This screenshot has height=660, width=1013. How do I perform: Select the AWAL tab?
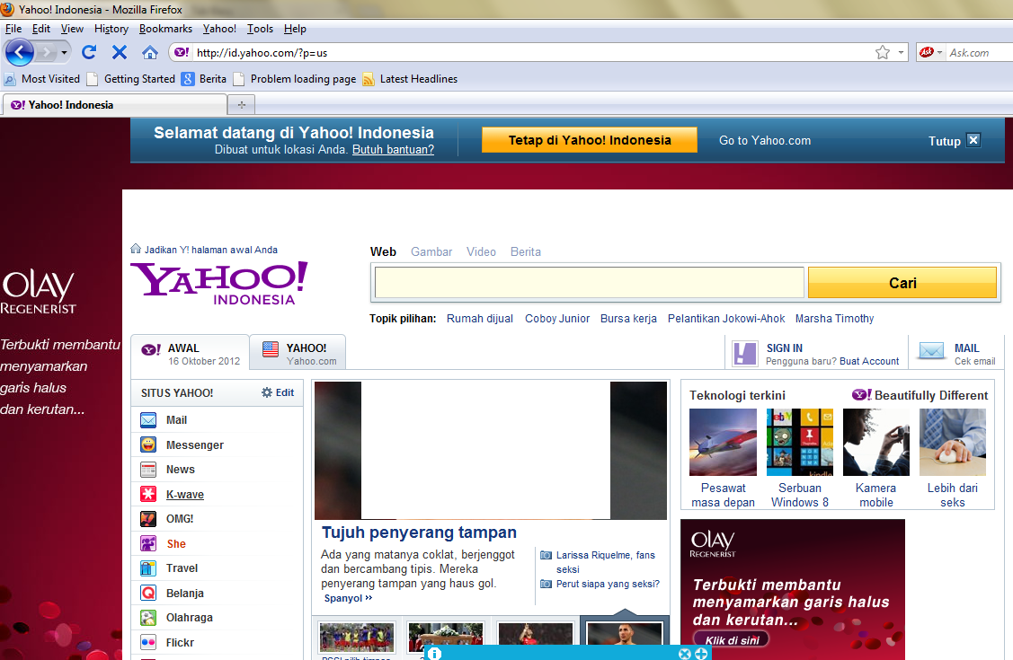pyautogui.click(x=190, y=352)
